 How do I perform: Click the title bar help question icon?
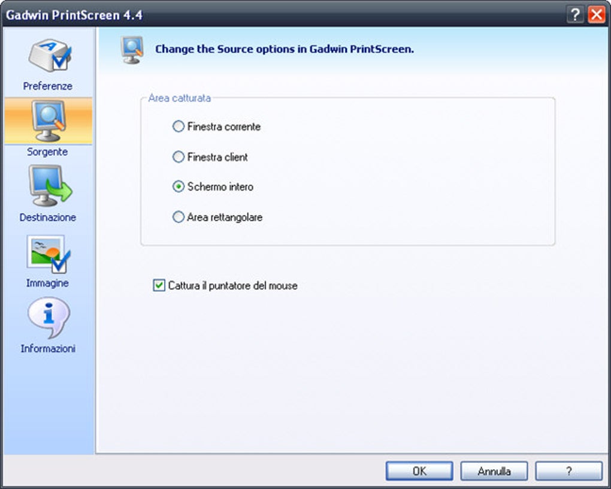(x=575, y=15)
